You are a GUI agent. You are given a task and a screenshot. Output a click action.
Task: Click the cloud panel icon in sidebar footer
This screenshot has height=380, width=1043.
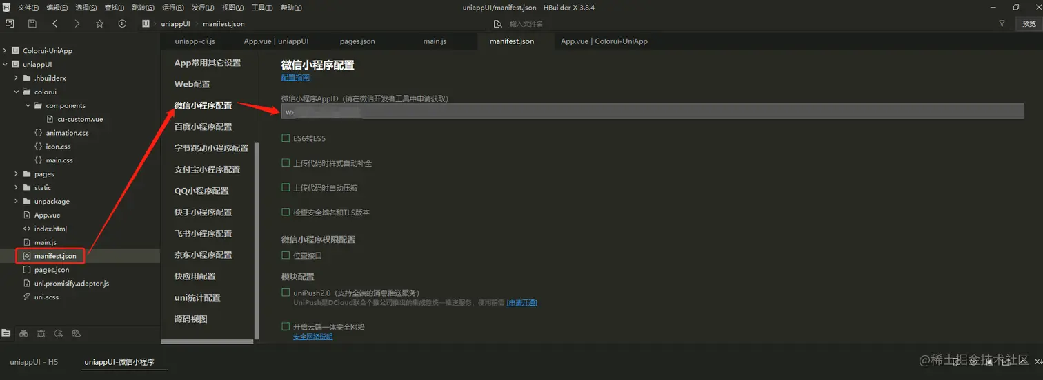pos(77,333)
